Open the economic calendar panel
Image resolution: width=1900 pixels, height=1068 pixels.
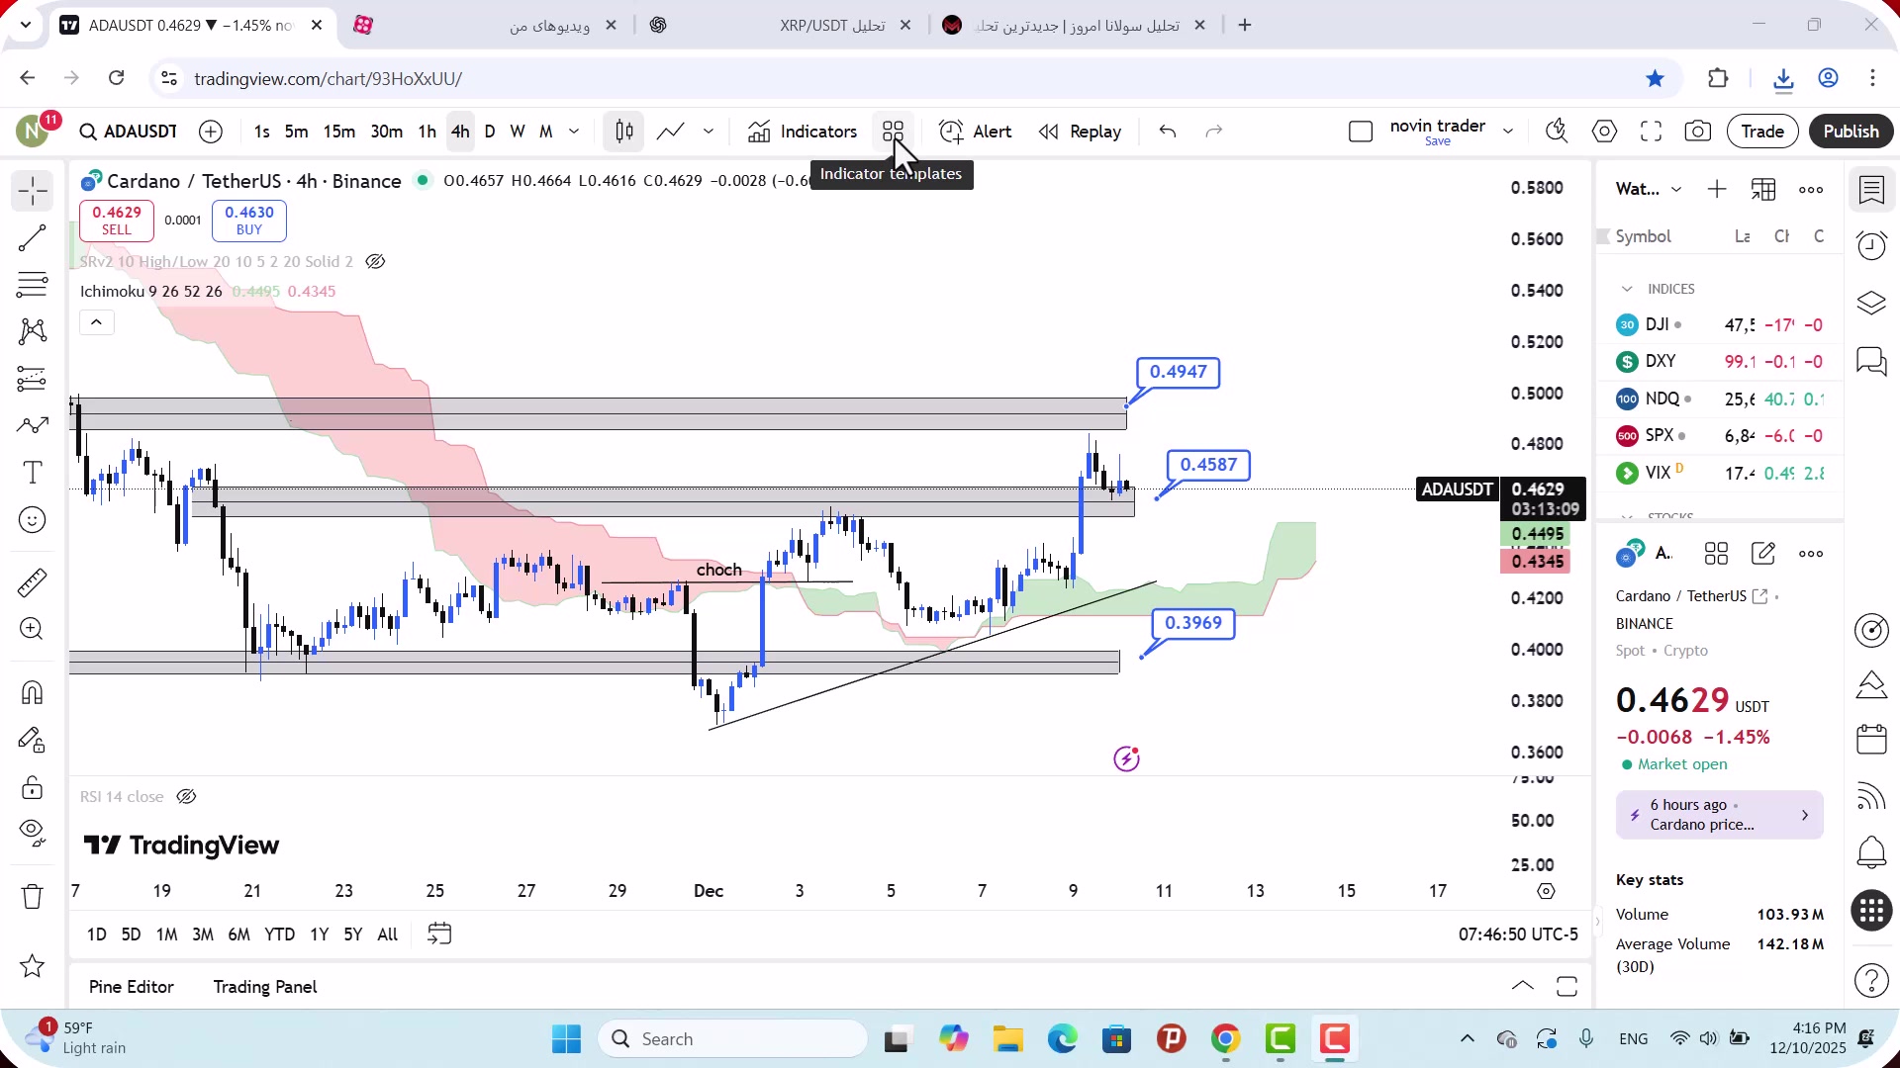click(x=1872, y=739)
